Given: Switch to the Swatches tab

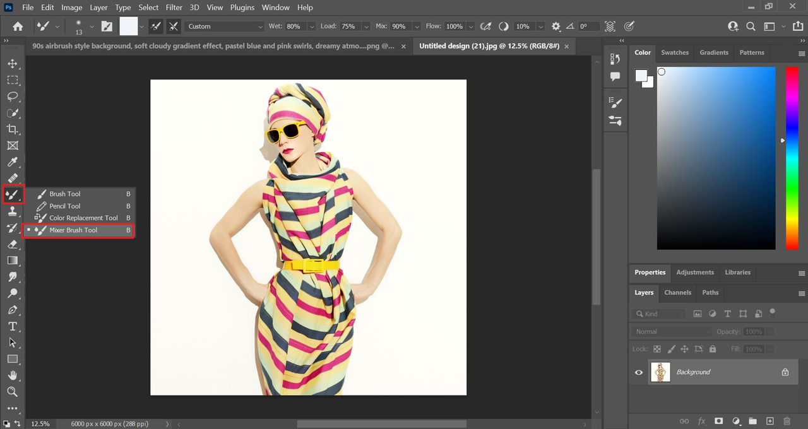Looking at the screenshot, I should 675,52.
